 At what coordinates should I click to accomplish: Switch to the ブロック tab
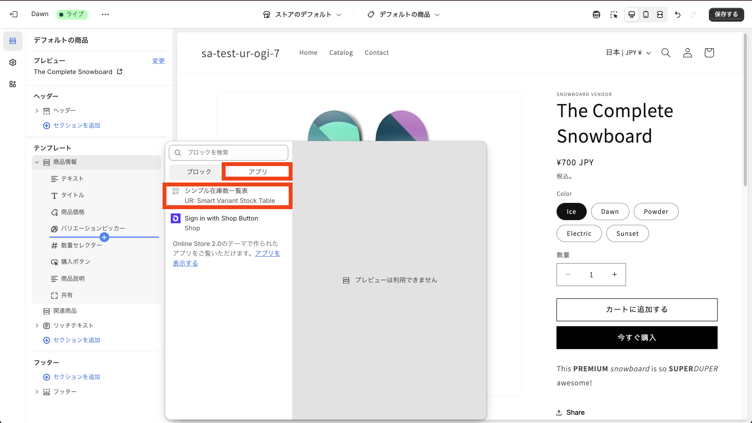coord(199,171)
